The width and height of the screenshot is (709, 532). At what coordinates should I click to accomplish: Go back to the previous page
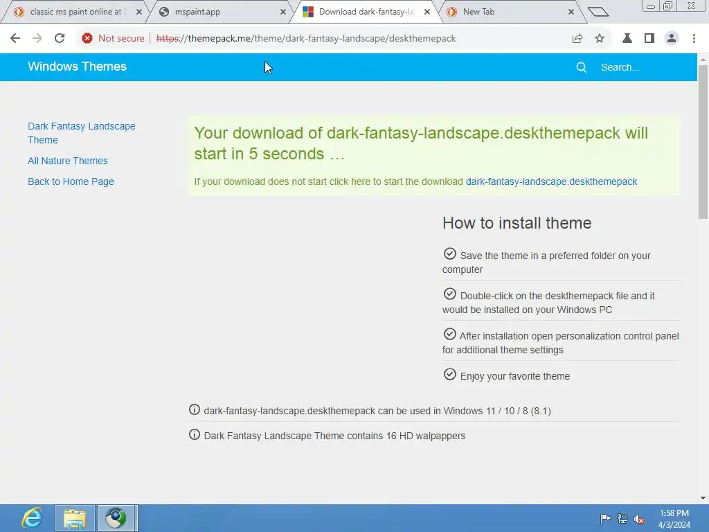pyautogui.click(x=15, y=39)
